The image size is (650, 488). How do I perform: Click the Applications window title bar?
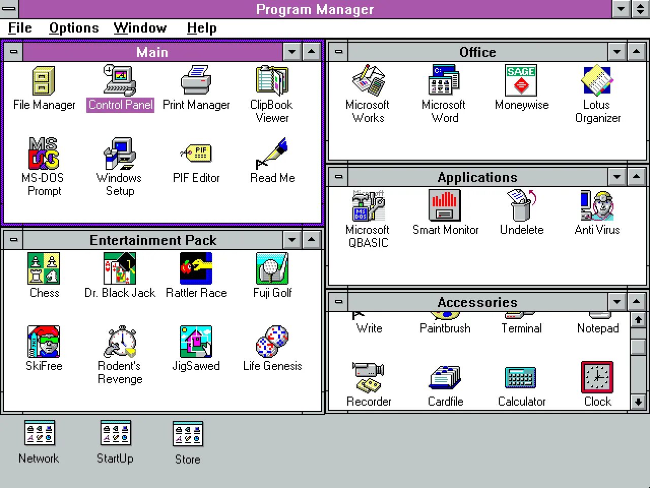(x=477, y=176)
